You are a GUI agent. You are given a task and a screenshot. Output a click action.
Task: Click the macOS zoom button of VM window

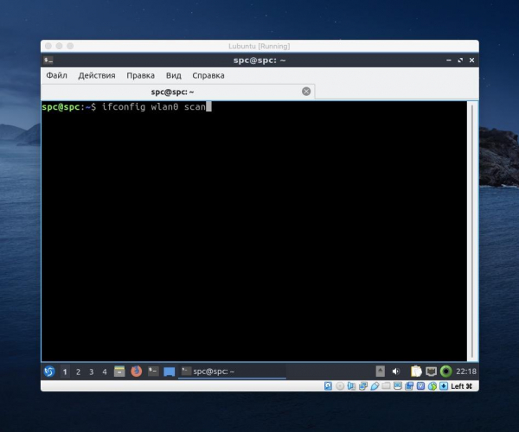(70, 46)
